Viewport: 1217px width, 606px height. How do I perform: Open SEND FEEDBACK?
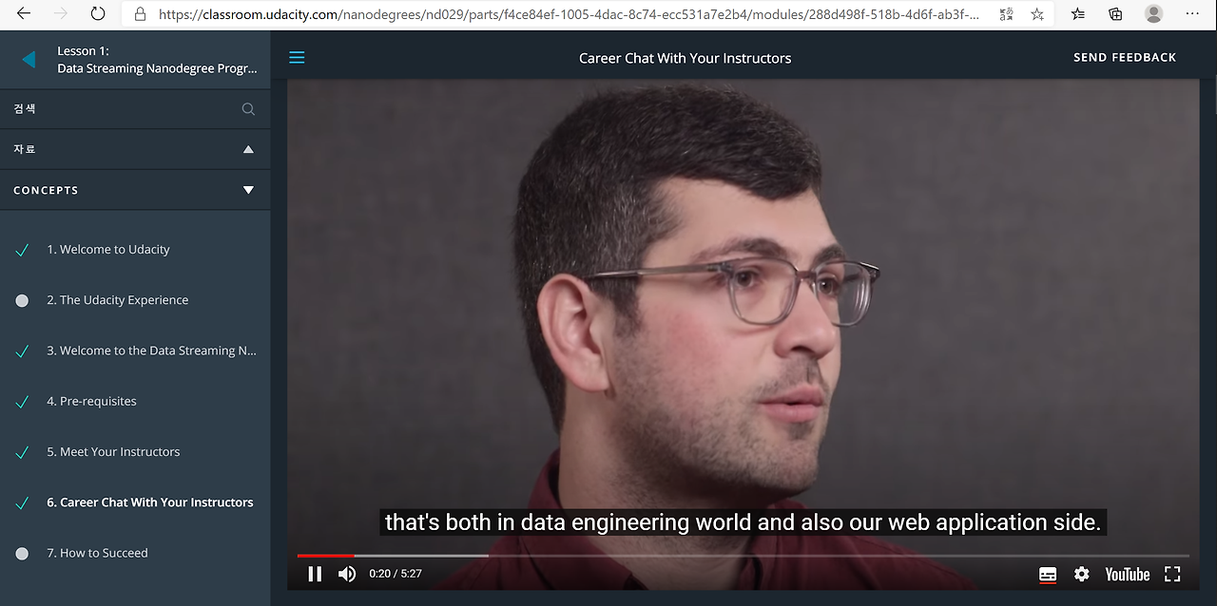click(x=1125, y=58)
